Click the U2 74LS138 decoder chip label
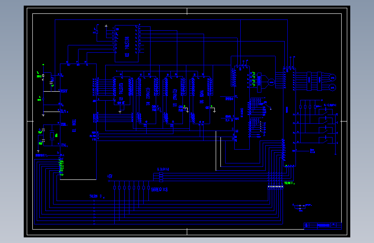 point(127,47)
